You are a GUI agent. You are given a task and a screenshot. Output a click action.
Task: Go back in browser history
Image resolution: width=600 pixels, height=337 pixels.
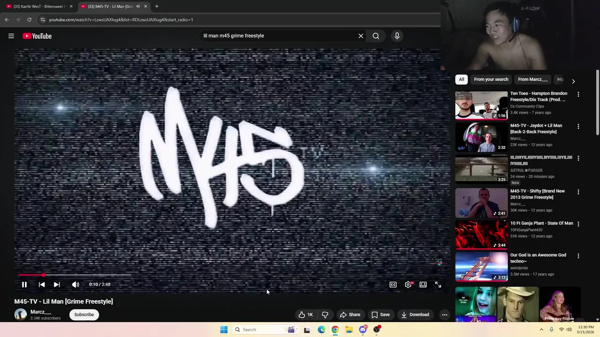(7, 20)
